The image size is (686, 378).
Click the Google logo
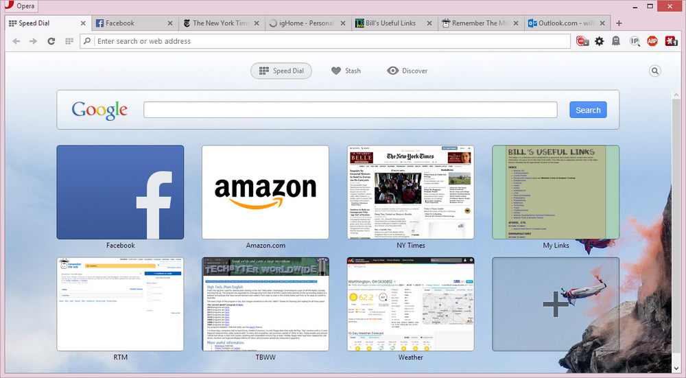click(99, 110)
